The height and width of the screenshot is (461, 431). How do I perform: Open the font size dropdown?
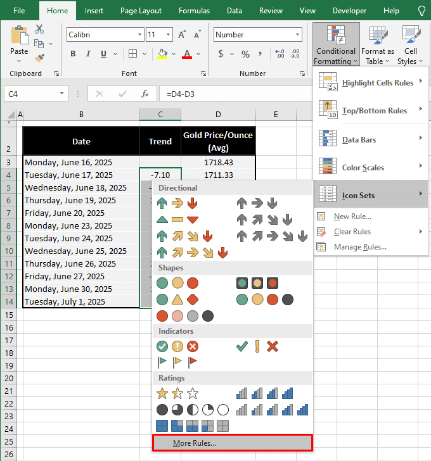pos(168,35)
